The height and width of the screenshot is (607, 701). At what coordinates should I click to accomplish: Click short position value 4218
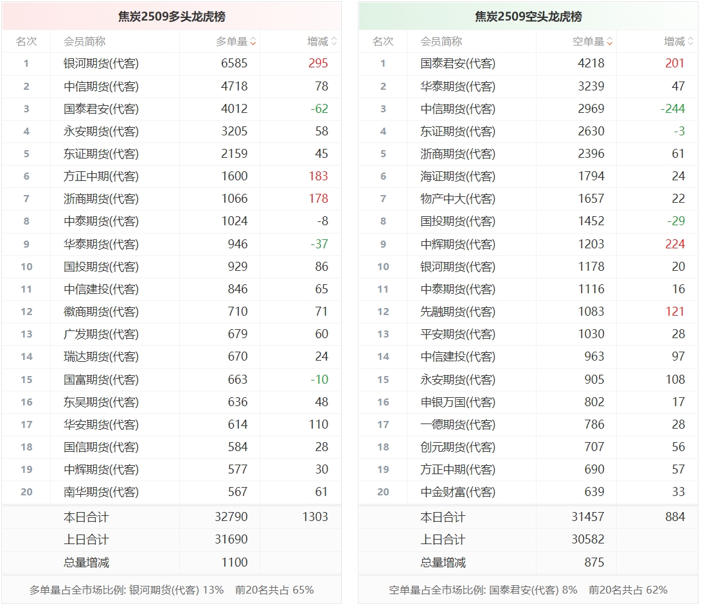click(591, 64)
